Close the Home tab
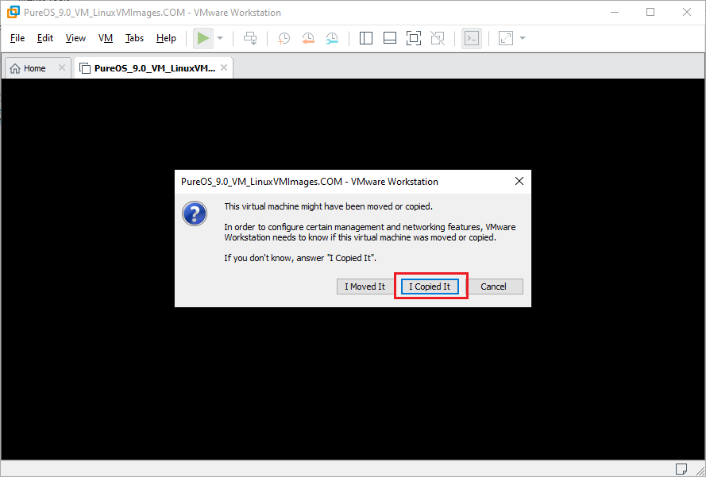 62,67
